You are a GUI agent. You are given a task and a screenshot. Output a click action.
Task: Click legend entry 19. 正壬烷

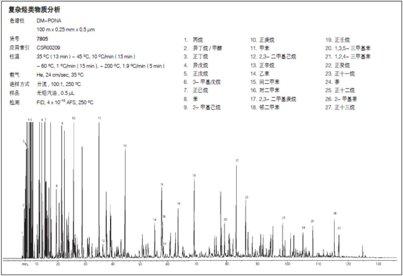[x=338, y=40]
